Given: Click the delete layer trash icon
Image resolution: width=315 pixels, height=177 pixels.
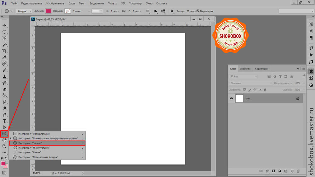Looking at the screenshot, I should (x=298, y=171).
